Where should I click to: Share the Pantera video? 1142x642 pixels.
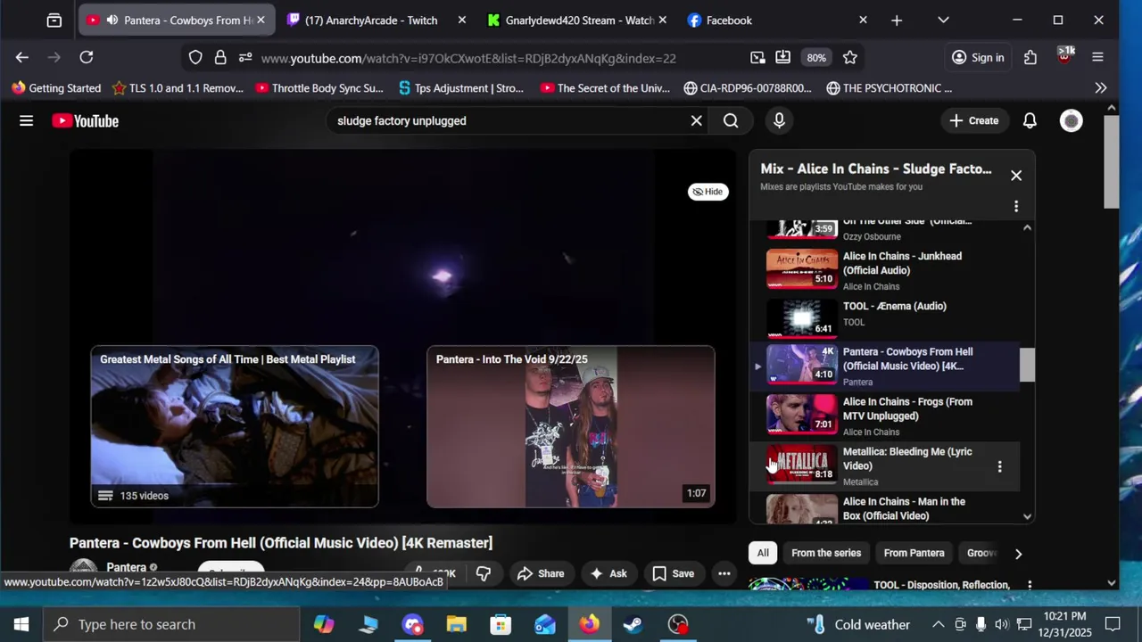tap(541, 573)
